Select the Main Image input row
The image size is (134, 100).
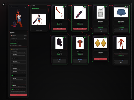pyautogui.click(x=18, y=36)
